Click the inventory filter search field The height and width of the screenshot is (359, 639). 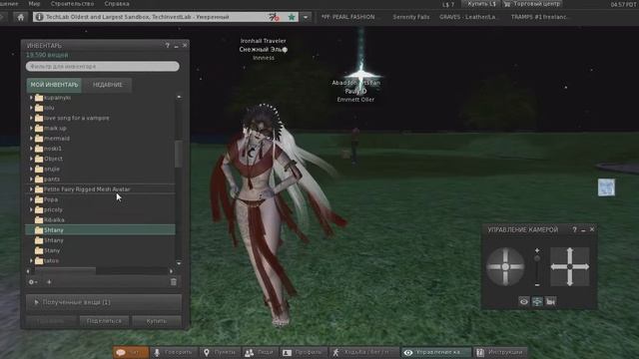point(102,67)
